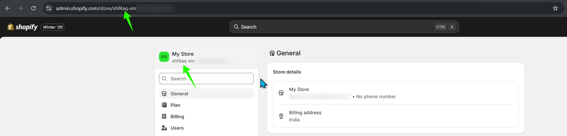The height and width of the screenshot is (136, 567).
Task: Click the location pin icon for Billing address
Action: 281,116
